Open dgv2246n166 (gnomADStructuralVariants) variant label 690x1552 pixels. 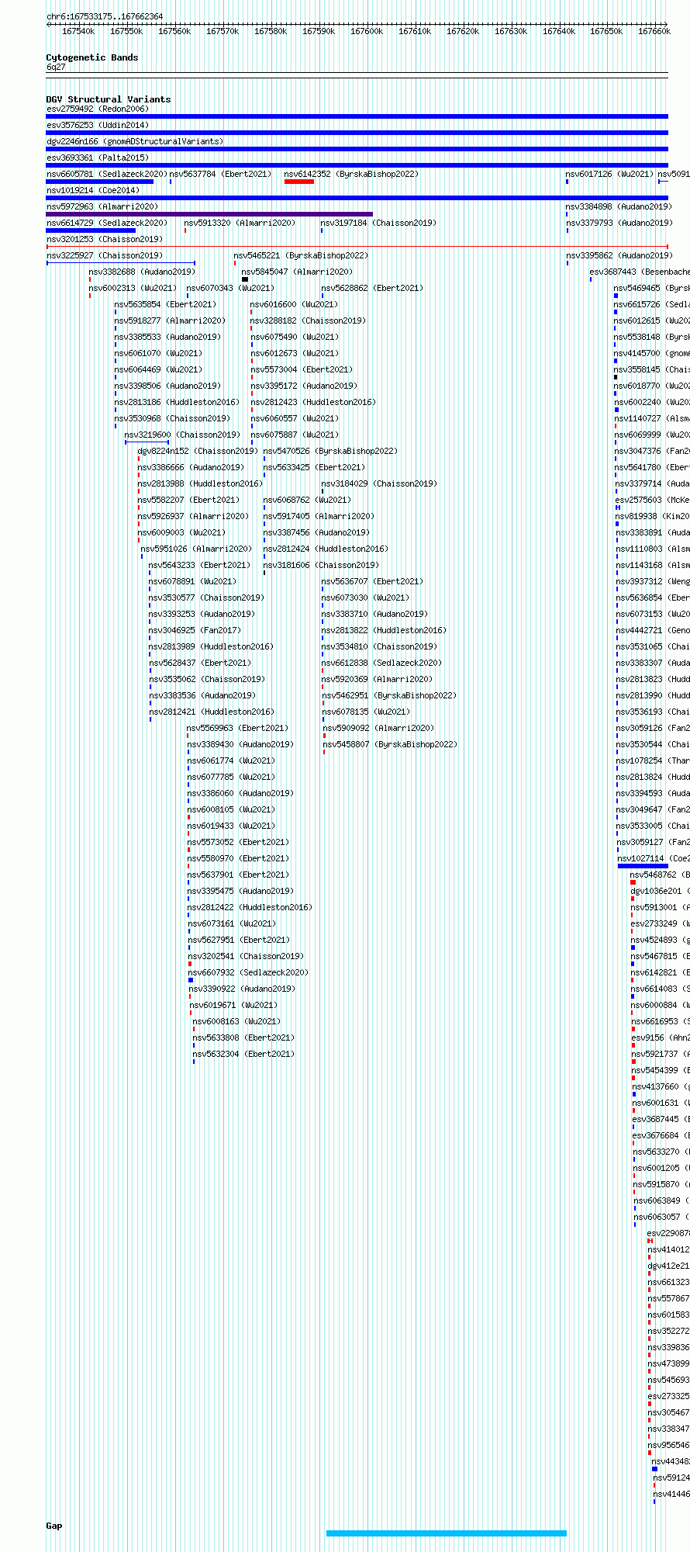[135, 141]
